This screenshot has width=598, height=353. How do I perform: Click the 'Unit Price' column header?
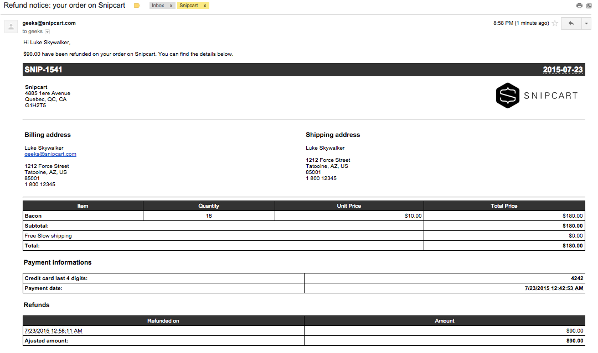349,206
